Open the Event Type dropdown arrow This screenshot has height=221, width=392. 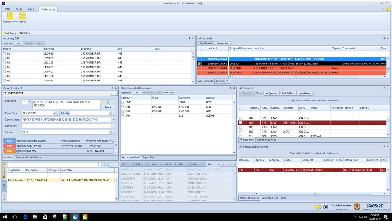58,113
